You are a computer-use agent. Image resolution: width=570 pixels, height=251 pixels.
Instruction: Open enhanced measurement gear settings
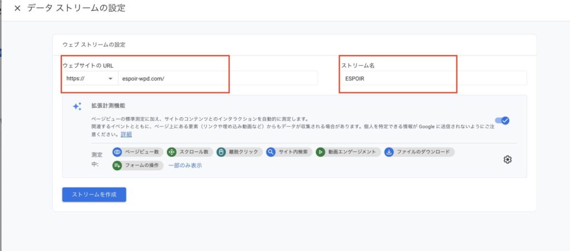[x=508, y=160]
